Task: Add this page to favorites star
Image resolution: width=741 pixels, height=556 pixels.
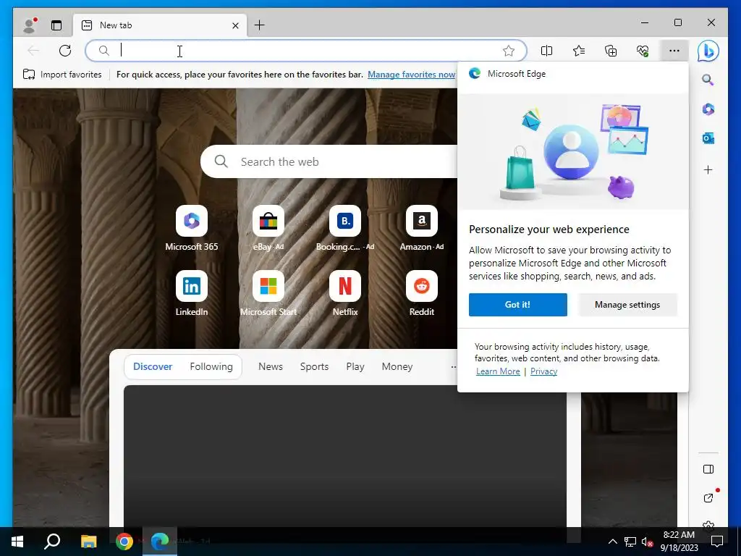Action: (x=509, y=51)
